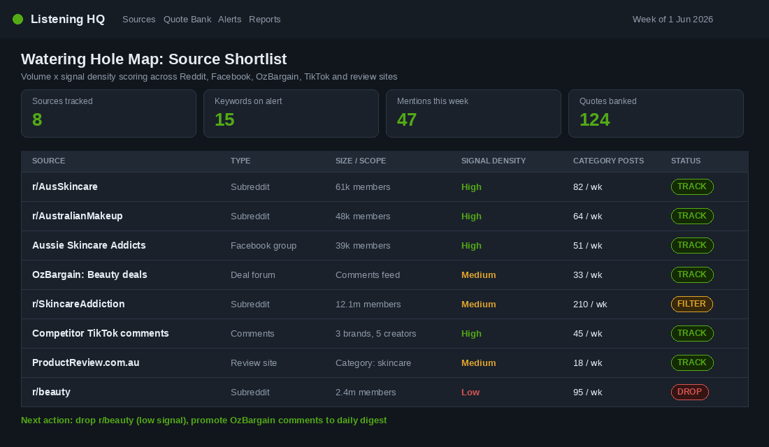
Task: Click the green Listening HQ logo dot
Action: point(17,19)
